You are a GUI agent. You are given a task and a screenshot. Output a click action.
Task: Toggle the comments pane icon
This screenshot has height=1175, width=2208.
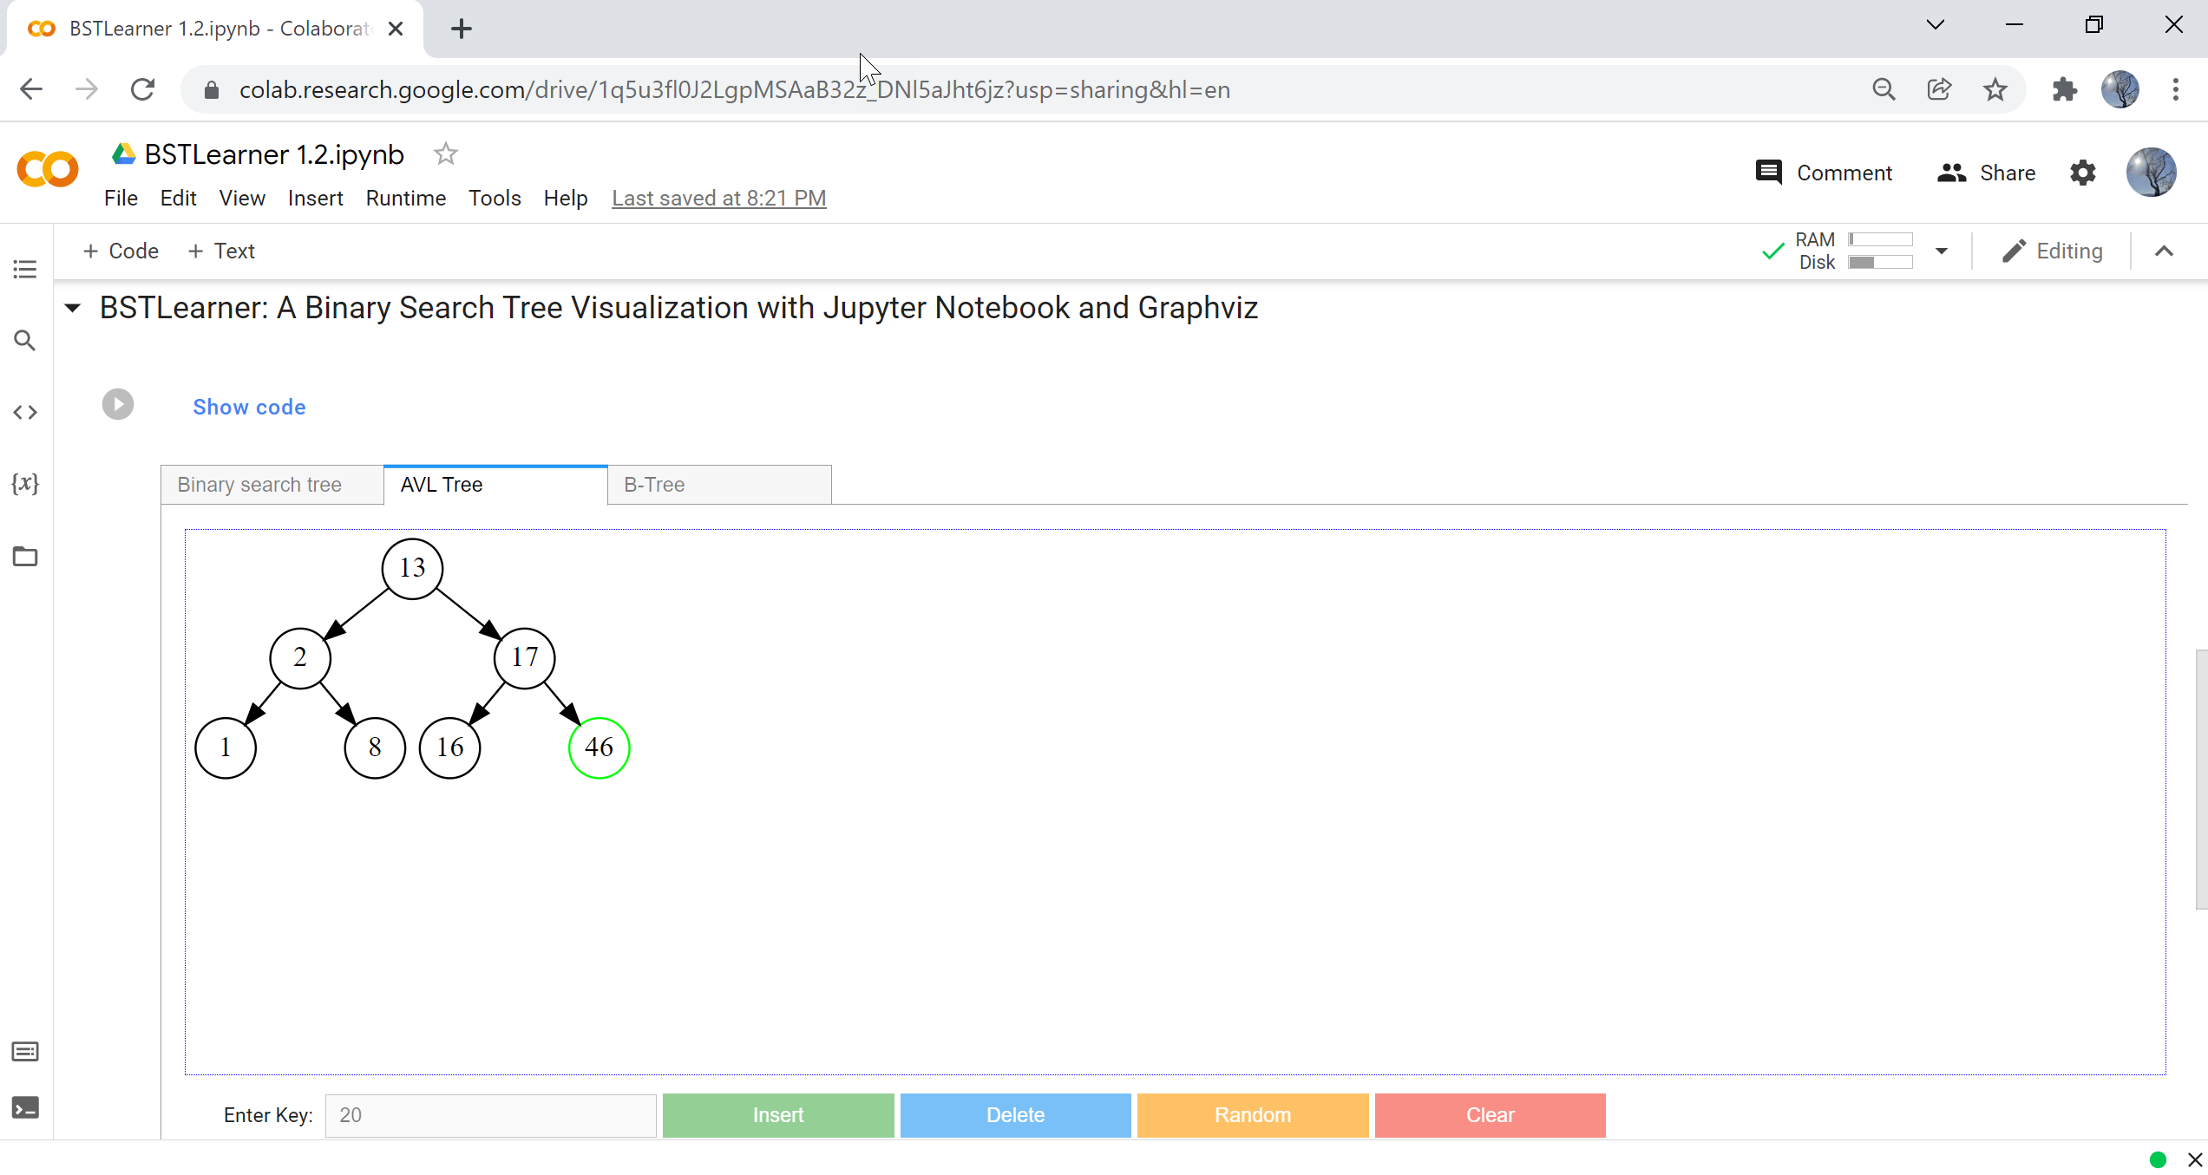[x=1768, y=173]
